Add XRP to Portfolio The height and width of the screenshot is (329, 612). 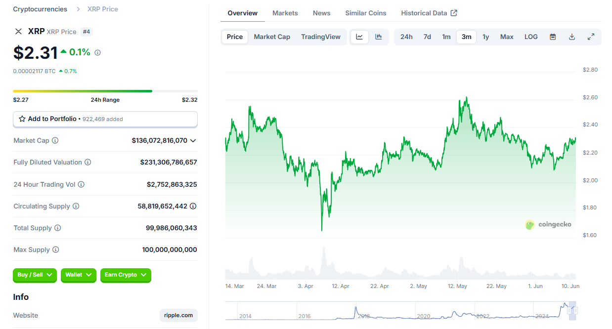pyautogui.click(x=105, y=119)
